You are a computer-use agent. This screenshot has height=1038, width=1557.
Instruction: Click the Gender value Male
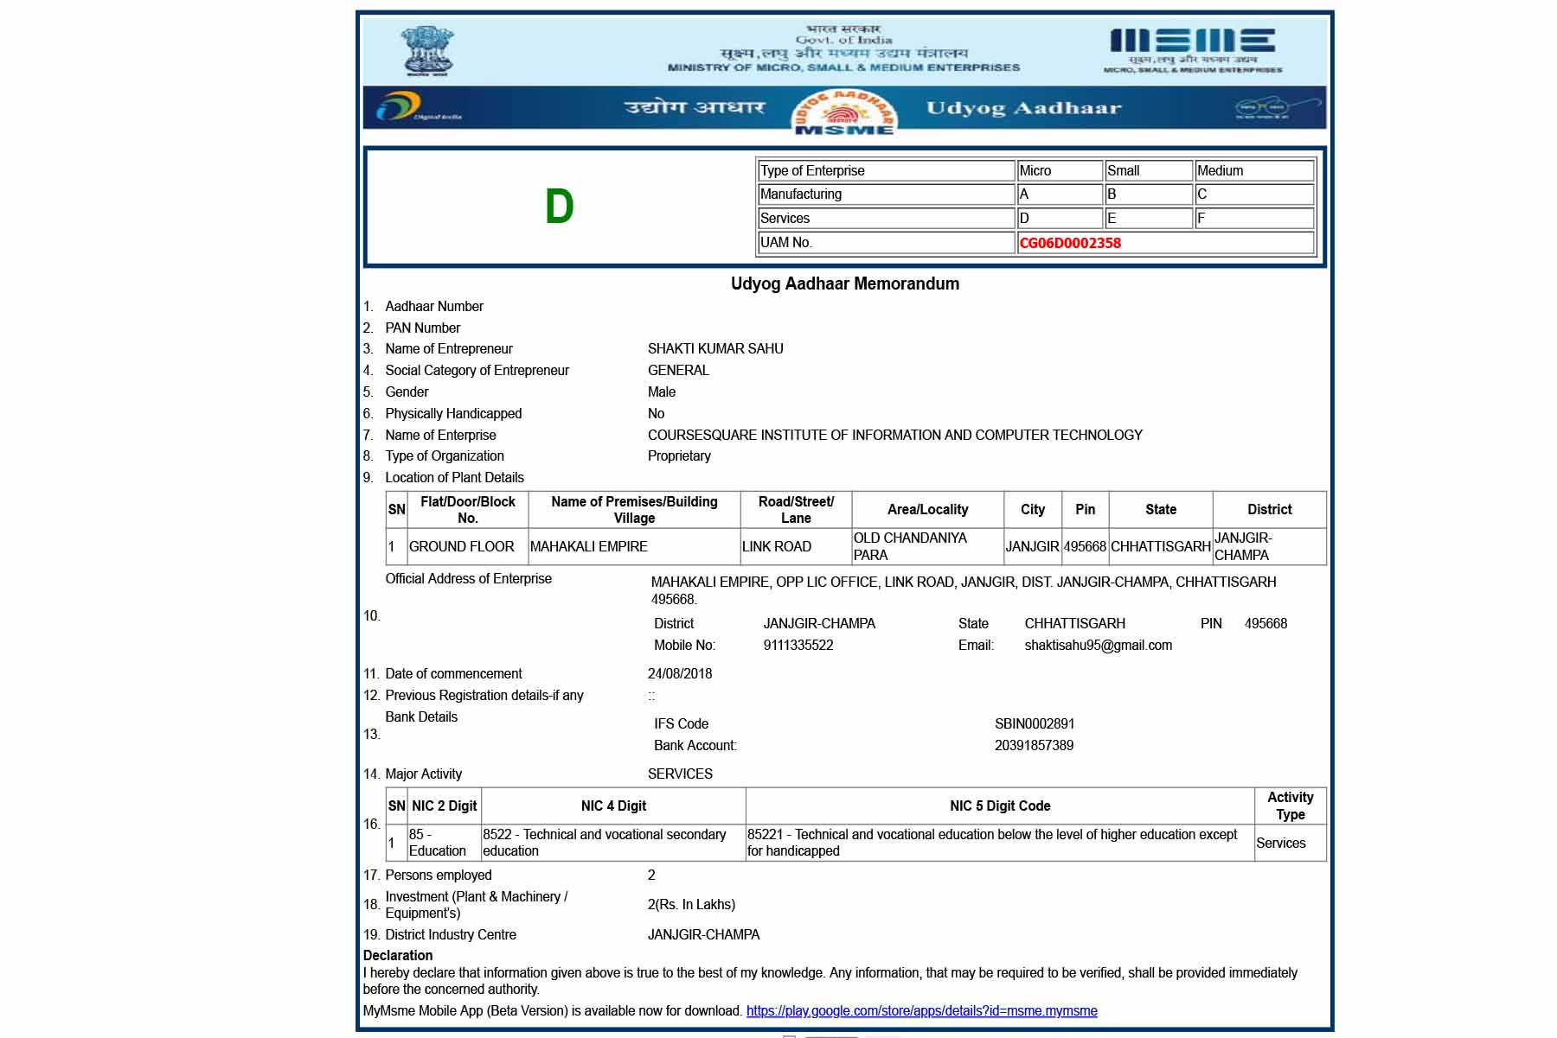[662, 392]
